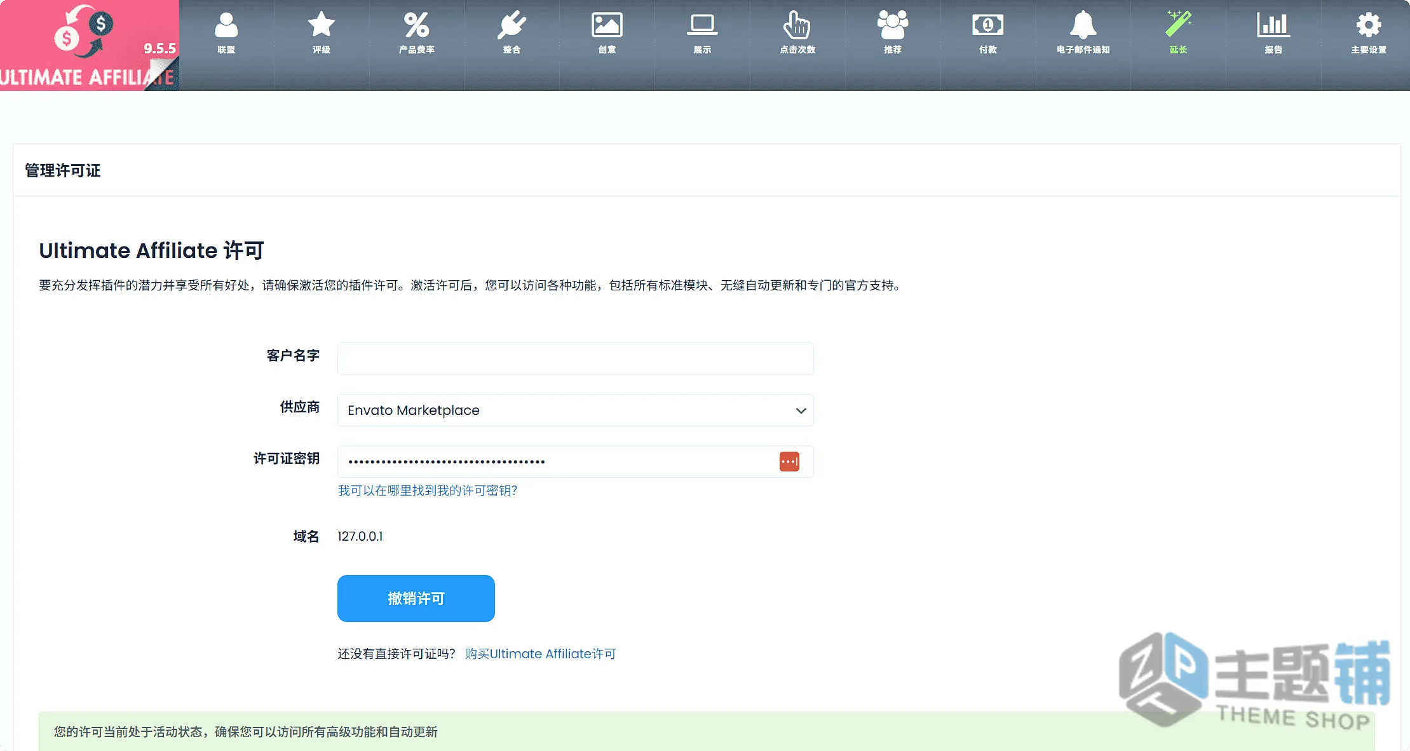Click the 供应商 field label
Viewport: 1410px width, 751px height.
pos(300,407)
